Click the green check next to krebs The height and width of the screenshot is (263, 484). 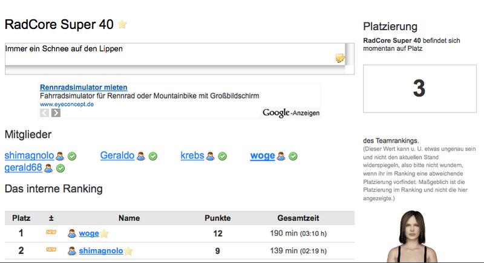[x=222, y=156]
